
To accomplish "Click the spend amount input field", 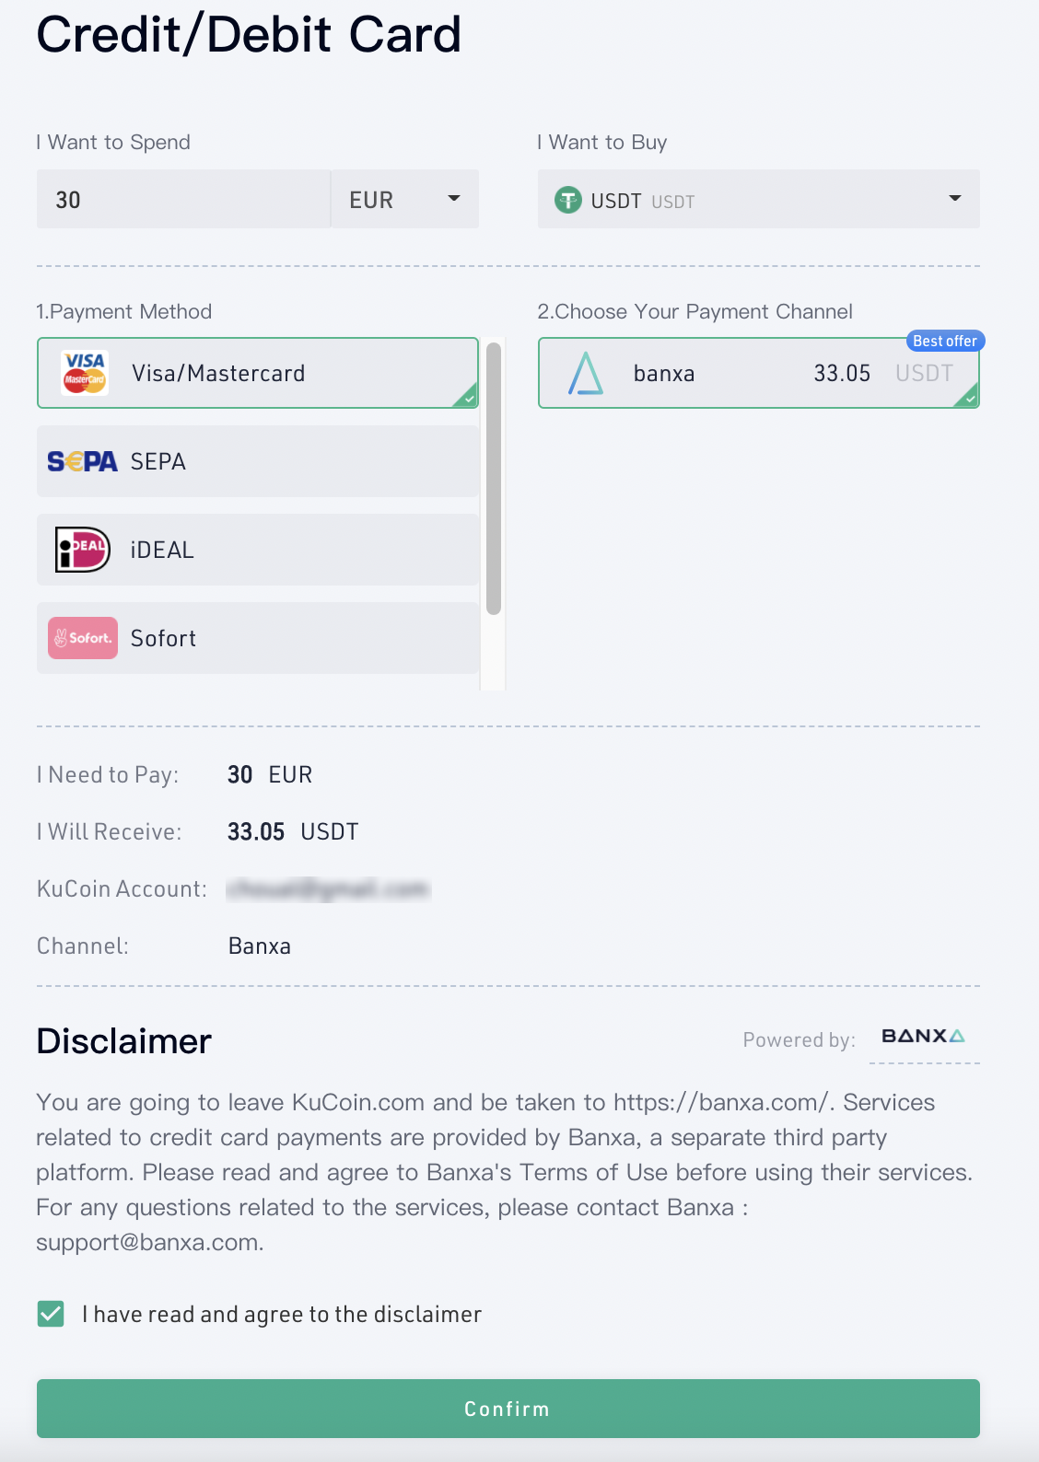I will (x=184, y=199).
